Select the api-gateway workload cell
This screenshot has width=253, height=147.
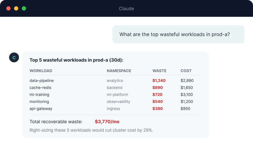(x=41, y=109)
